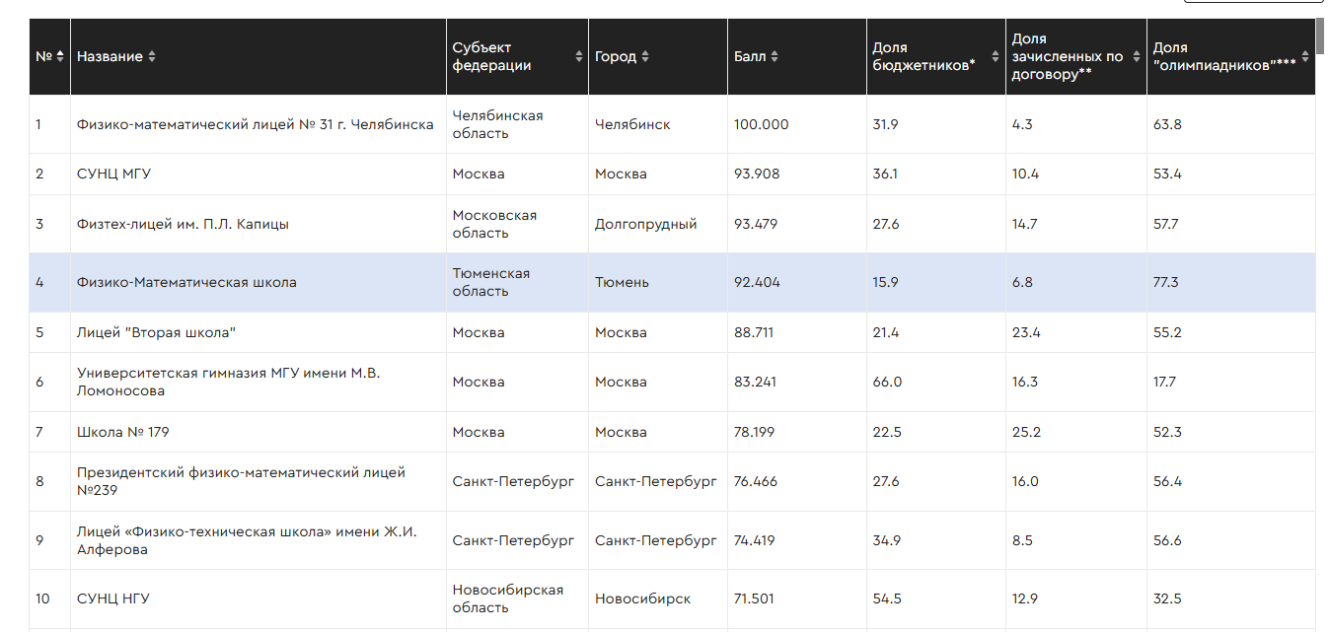This screenshot has height=632, width=1330.
Task: Click score value 93.479
Action: tap(756, 224)
